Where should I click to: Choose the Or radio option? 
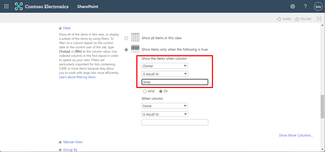point(161,91)
